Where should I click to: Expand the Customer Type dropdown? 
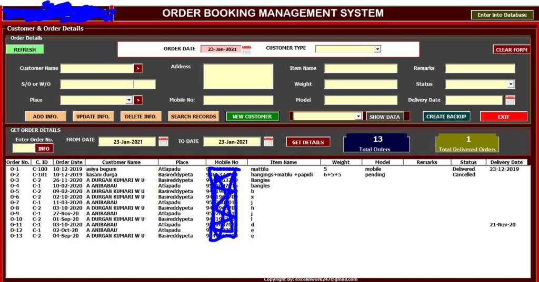click(x=377, y=49)
